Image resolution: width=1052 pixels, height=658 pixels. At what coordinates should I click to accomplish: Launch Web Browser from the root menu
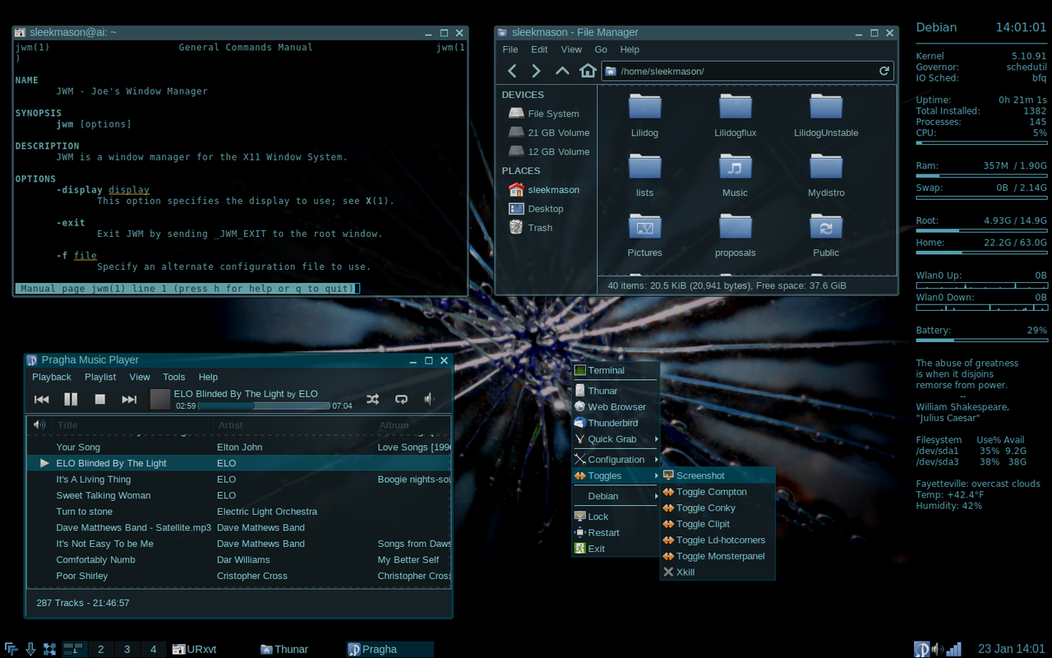point(616,407)
